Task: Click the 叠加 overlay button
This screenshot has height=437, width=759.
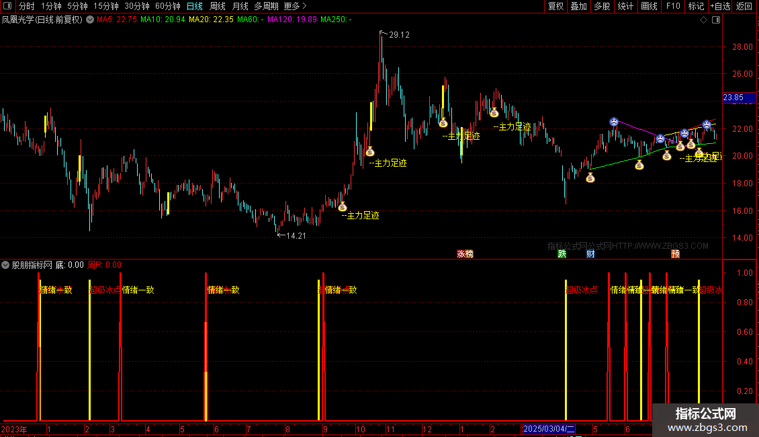Action: coord(579,6)
